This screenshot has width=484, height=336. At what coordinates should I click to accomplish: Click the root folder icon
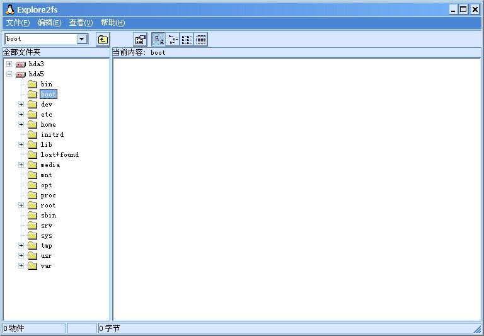[x=32, y=205]
